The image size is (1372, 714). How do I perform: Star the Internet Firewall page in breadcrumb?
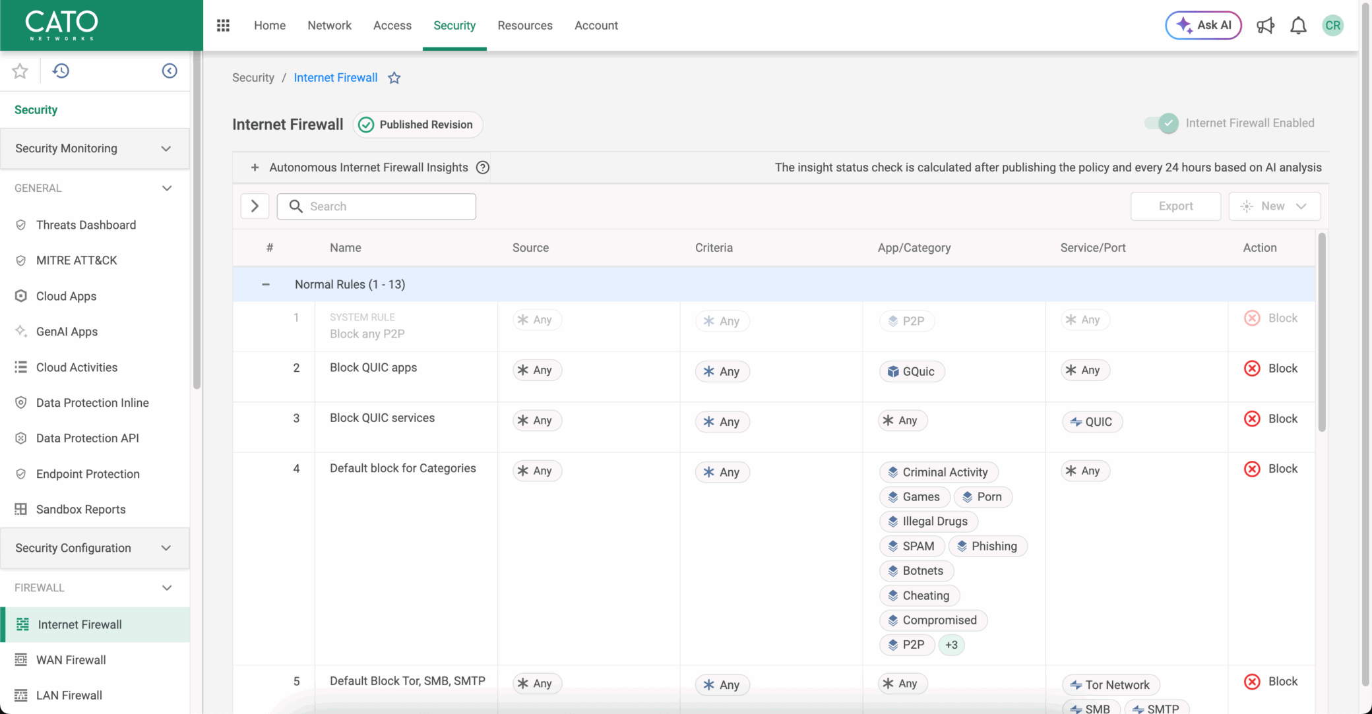[x=394, y=78]
